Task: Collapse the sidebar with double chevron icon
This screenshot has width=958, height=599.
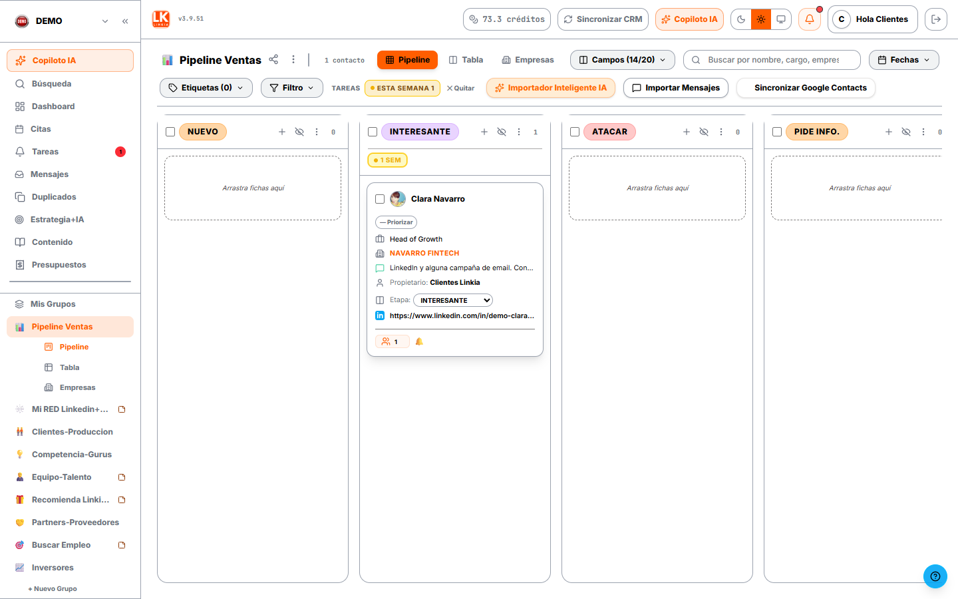Action: point(125,21)
